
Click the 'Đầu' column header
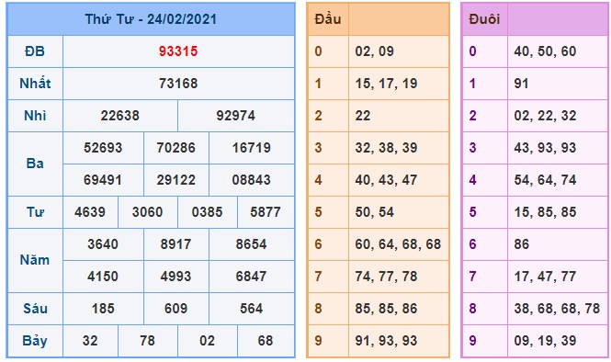coord(328,19)
